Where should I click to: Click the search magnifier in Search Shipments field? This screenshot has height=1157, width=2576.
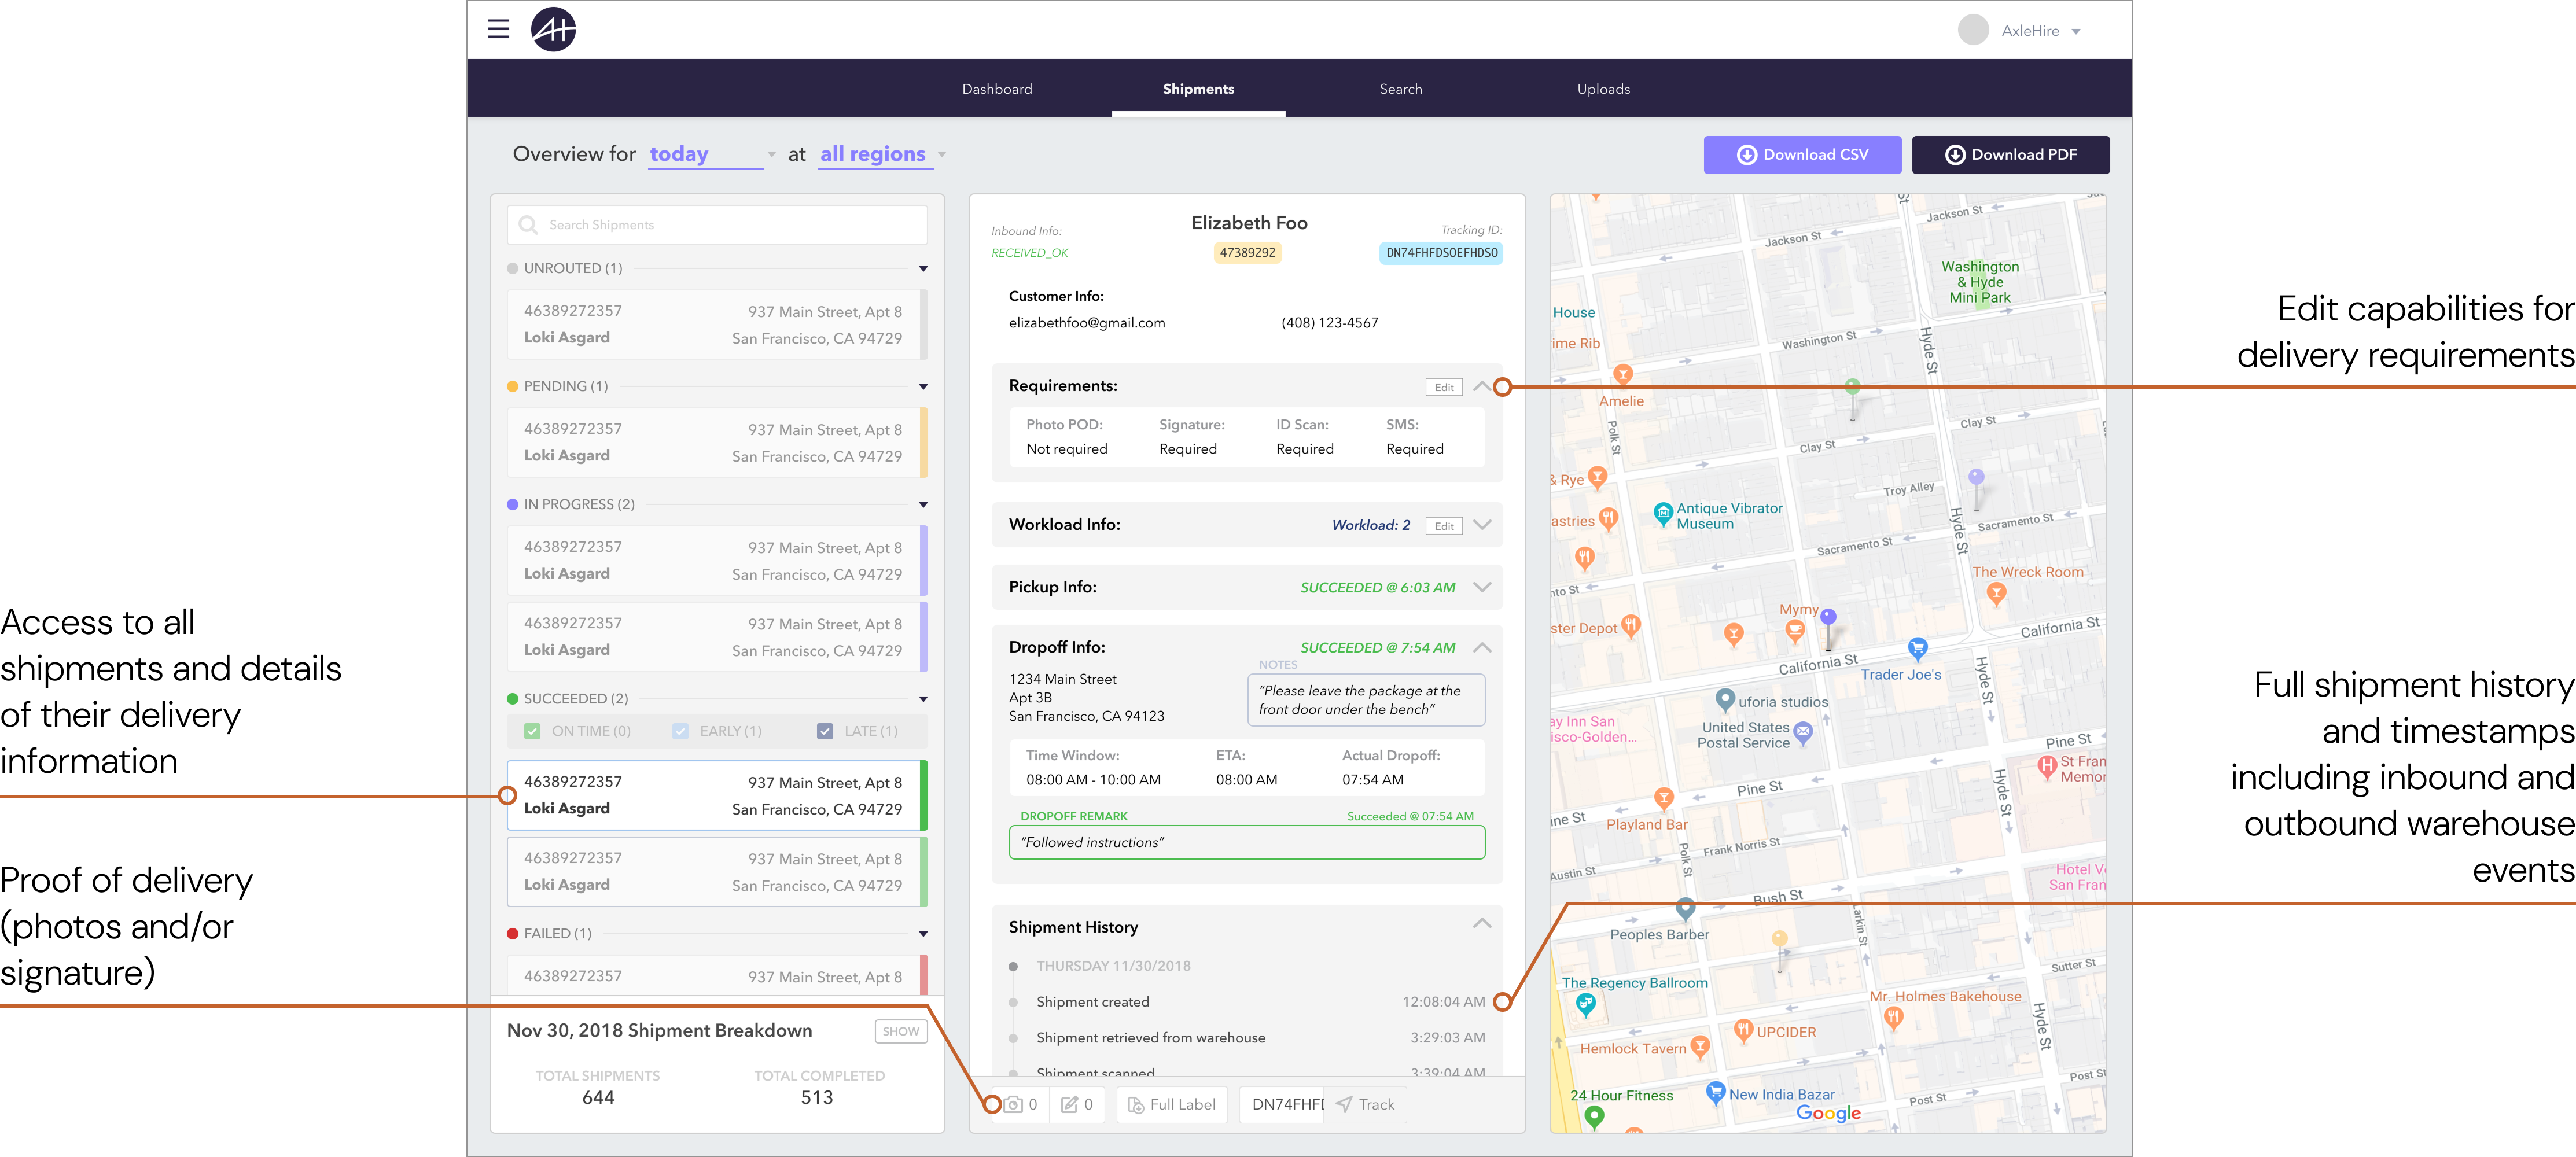[528, 224]
